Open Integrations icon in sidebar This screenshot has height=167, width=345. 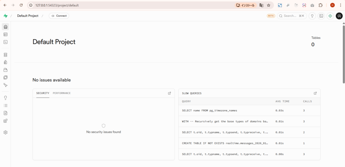(x=5, y=121)
